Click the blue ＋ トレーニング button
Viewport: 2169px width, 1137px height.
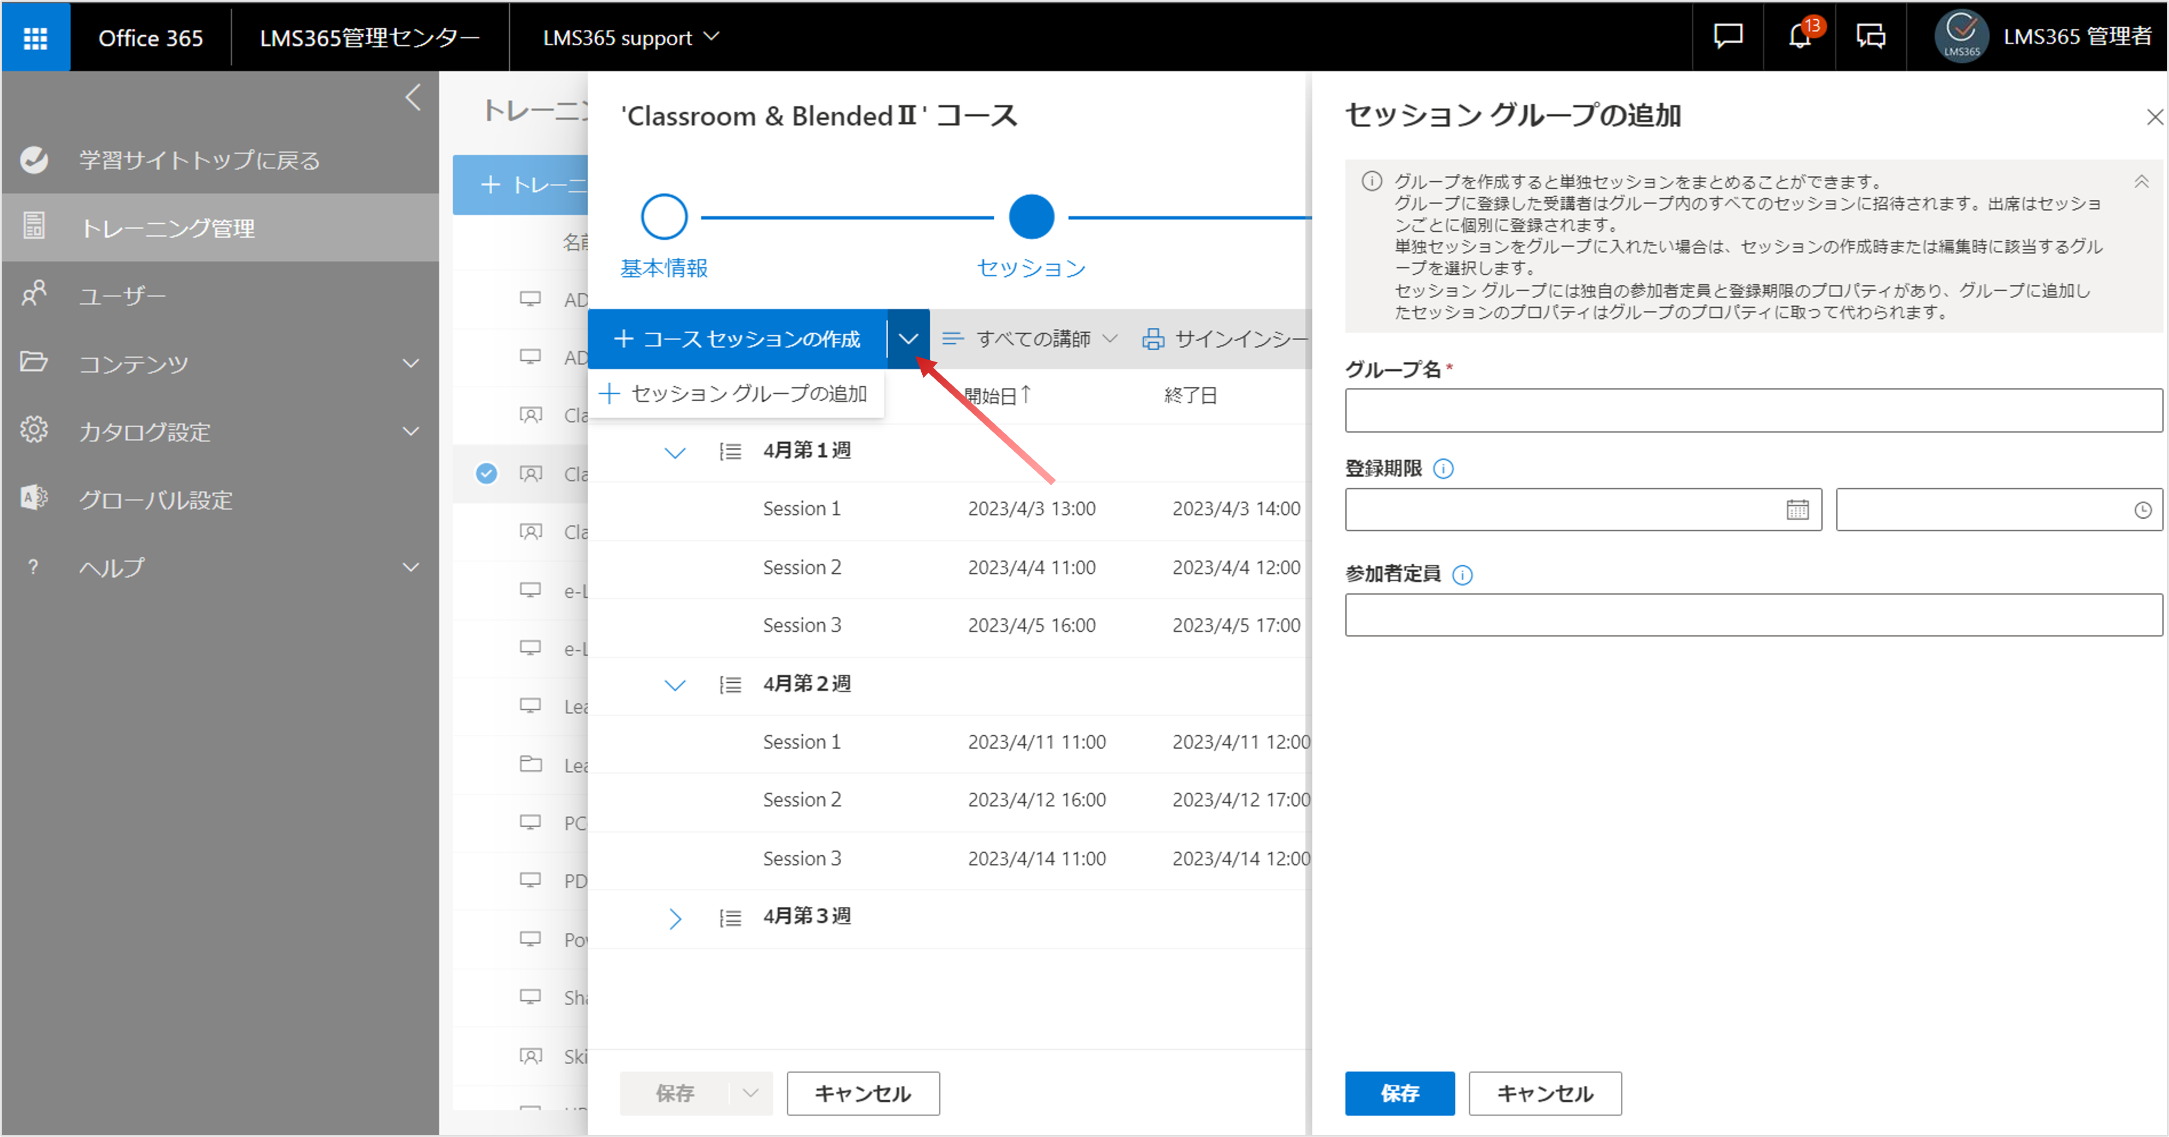[x=521, y=184]
